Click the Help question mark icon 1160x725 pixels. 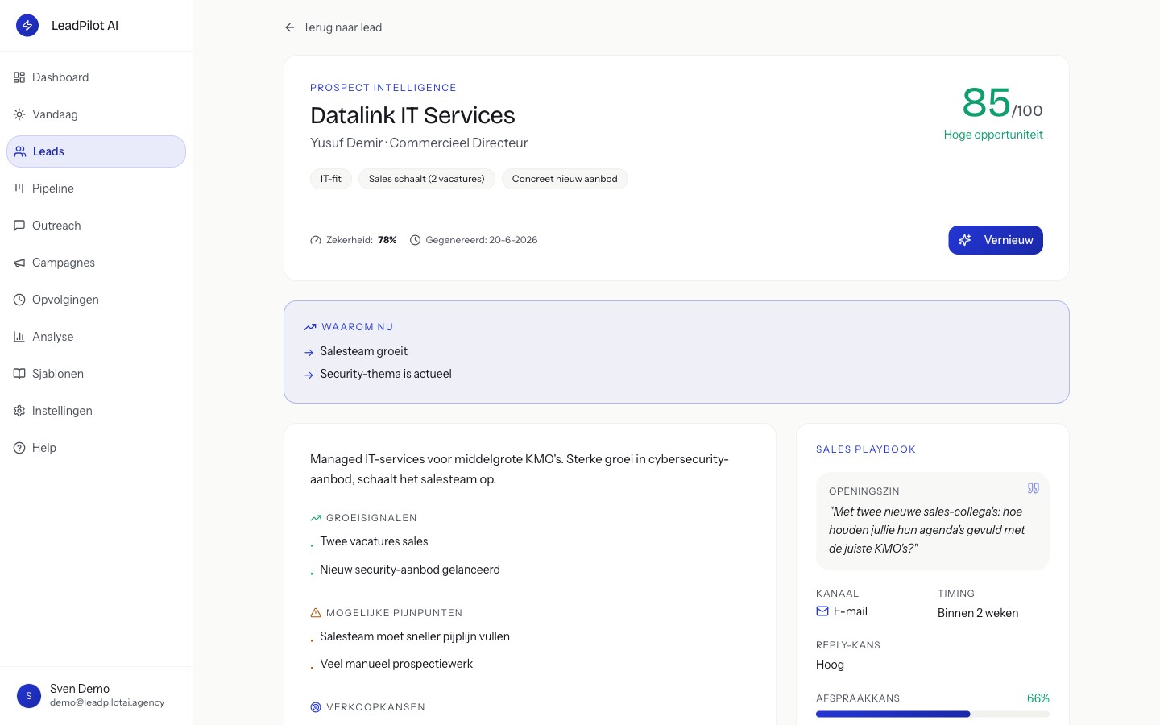tap(19, 448)
